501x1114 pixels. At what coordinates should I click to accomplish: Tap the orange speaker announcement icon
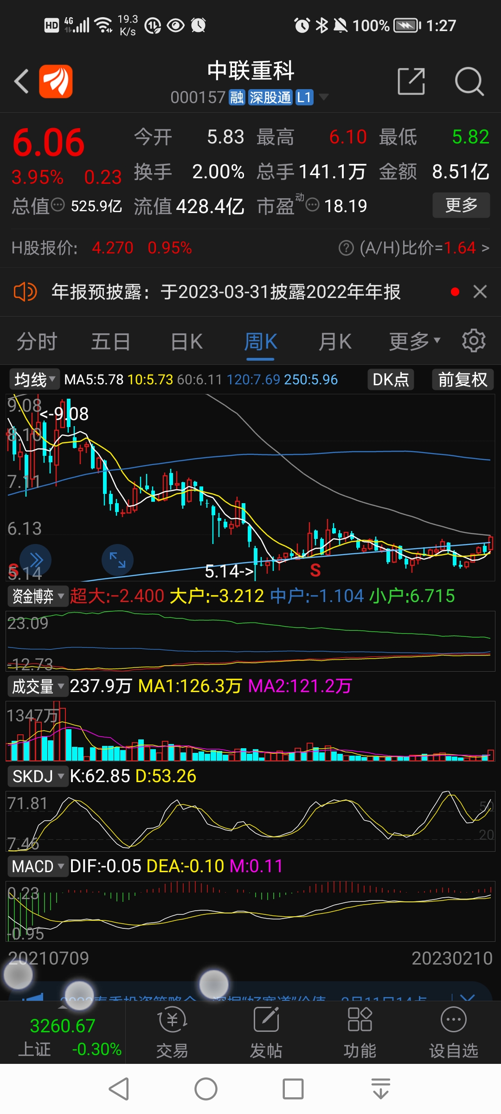tap(25, 292)
